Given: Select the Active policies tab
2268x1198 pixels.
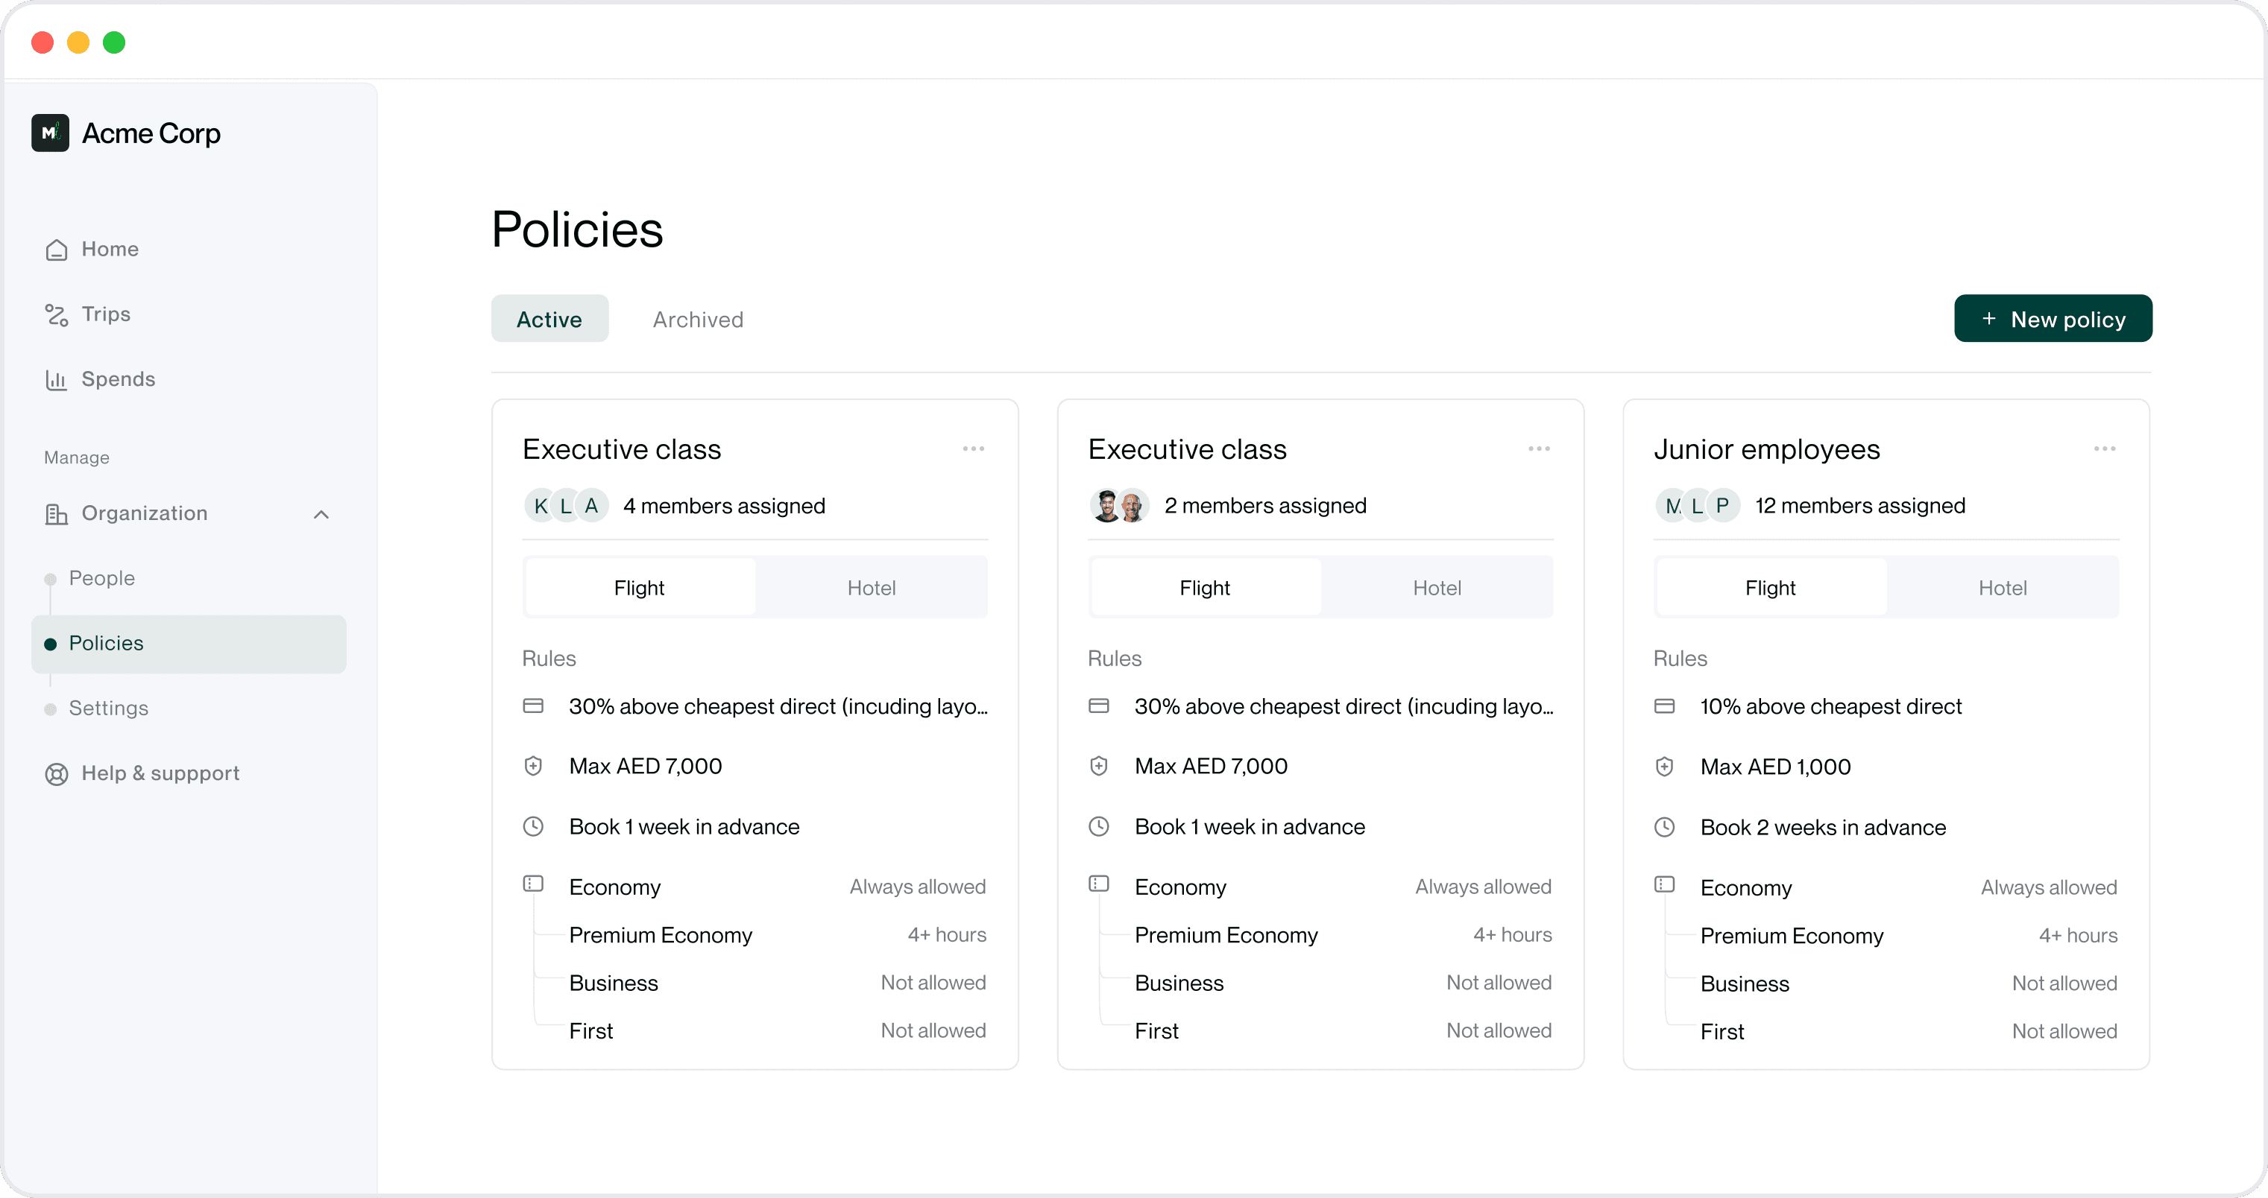Looking at the screenshot, I should [x=549, y=320].
